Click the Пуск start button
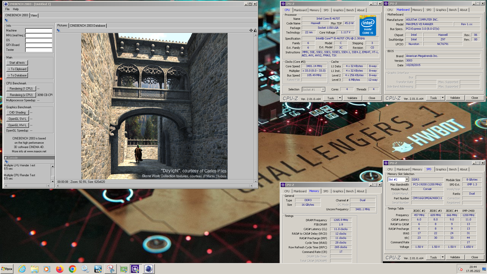487x274 pixels. [7, 269]
